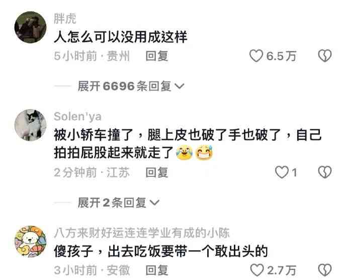Open username 八方来财好运连连学业有成的小陈
Image resolution: width=347 pixels, height=280 pixels.
pyautogui.click(x=142, y=233)
